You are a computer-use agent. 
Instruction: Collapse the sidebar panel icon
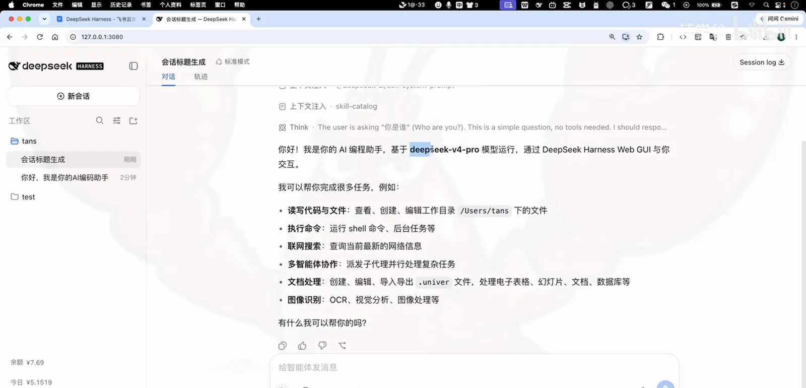[x=133, y=66]
